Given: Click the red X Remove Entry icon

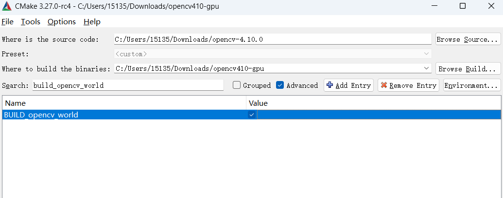Looking at the screenshot, I should (384, 85).
